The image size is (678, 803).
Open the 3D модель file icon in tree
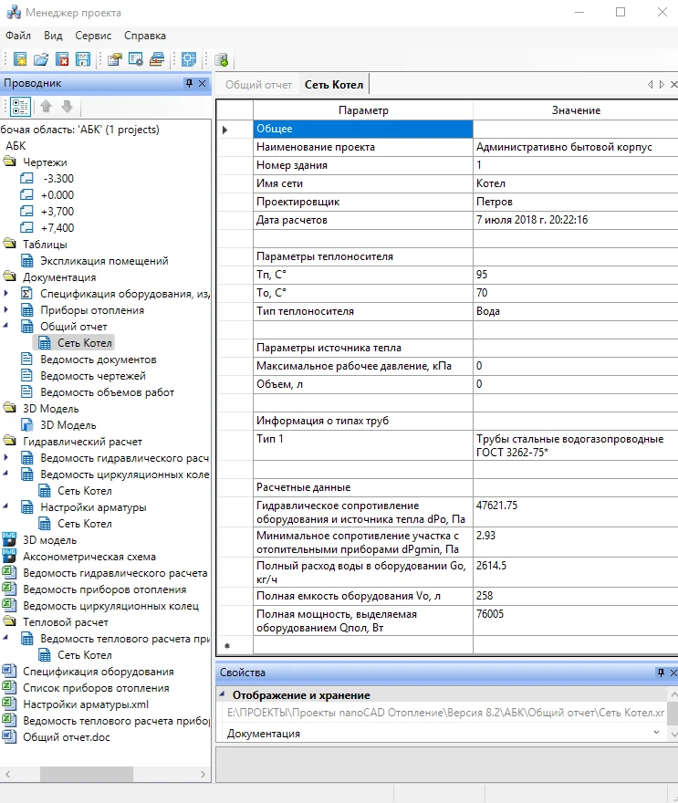click(10, 540)
